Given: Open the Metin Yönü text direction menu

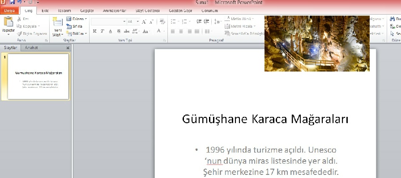Looking at the screenshot, I should coord(239,19).
